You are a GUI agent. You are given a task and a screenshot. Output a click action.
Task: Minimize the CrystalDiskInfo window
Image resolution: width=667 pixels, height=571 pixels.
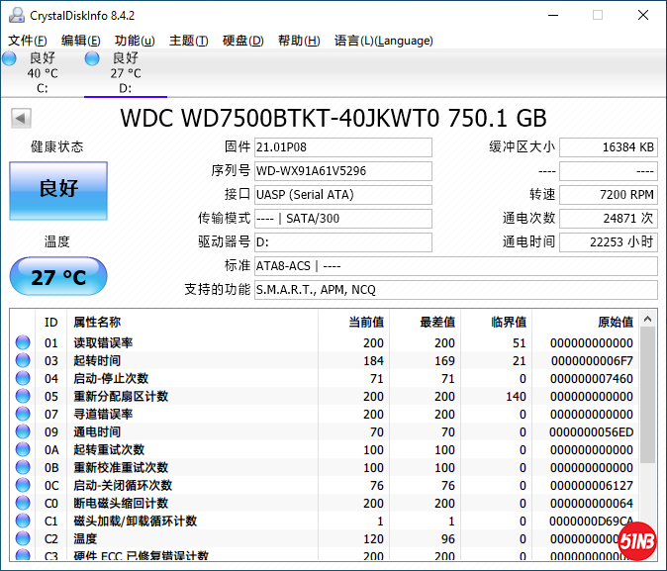pos(553,15)
